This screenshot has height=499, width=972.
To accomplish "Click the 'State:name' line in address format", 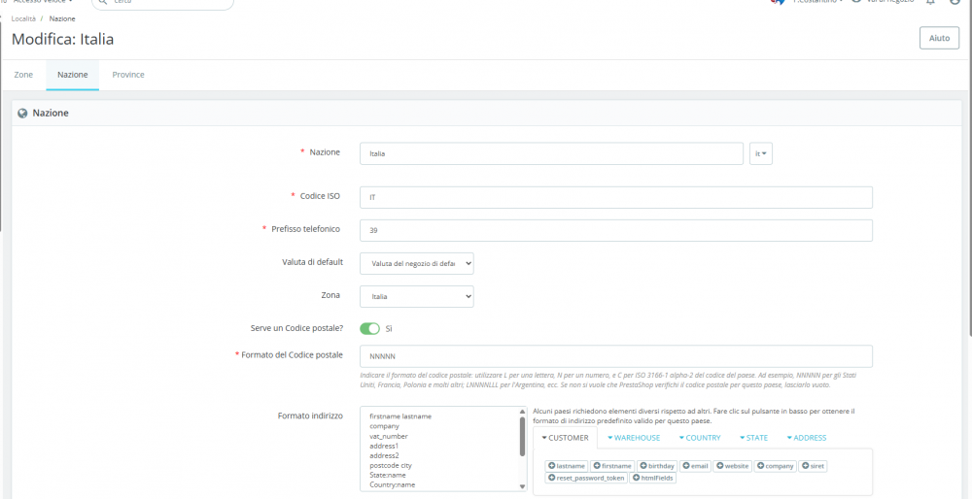I will point(388,476).
